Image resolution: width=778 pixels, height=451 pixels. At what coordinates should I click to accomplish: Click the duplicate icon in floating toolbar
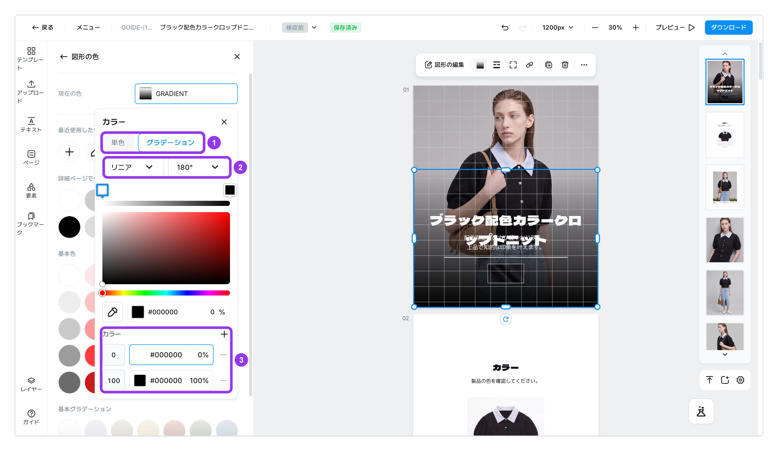549,65
